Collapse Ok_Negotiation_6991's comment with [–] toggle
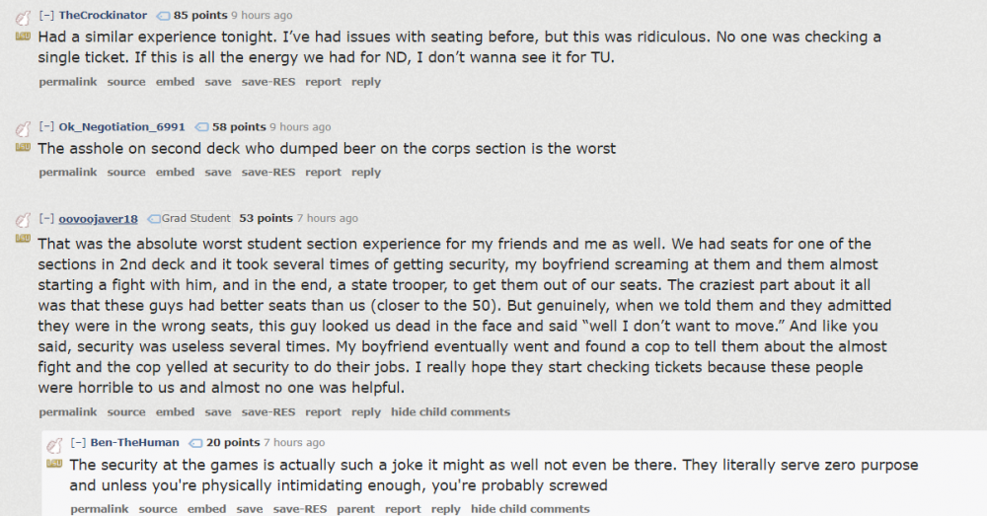This screenshot has height=516, width=987. coord(46,127)
